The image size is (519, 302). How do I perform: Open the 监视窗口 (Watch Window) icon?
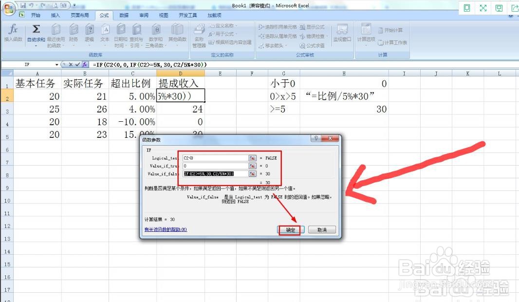pos(342,33)
